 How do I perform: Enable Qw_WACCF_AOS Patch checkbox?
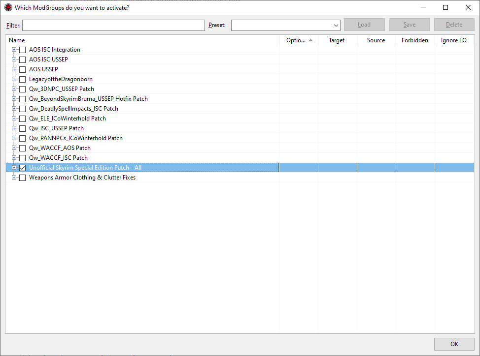point(22,148)
